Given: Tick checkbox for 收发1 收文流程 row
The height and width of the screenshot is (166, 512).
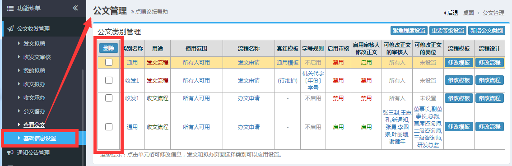Looking at the screenshot, I should (109, 98).
